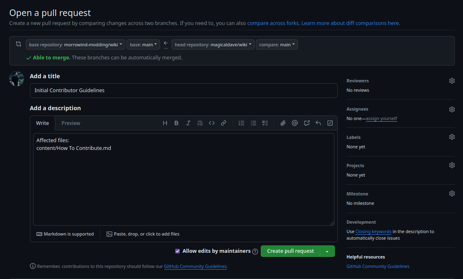Apply bold formatting in description toolbar
463x279 pixels.
click(x=176, y=123)
